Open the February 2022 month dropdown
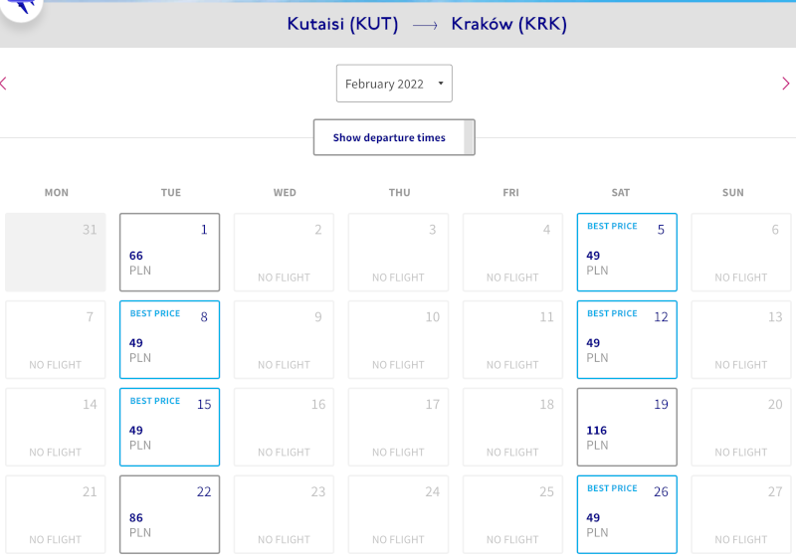Image resolution: width=796 pixels, height=559 pixels. coord(394,84)
